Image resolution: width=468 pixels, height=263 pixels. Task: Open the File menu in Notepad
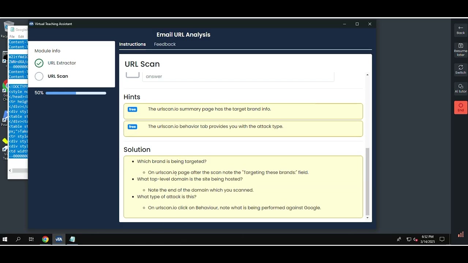pyautogui.click(x=12, y=37)
